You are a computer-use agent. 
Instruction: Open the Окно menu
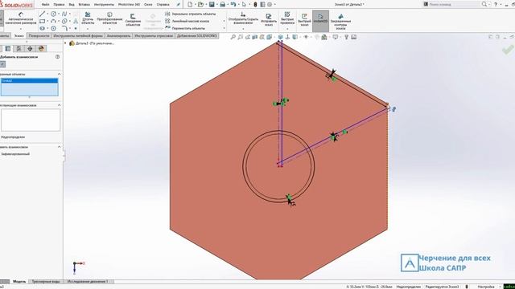(x=148, y=5)
